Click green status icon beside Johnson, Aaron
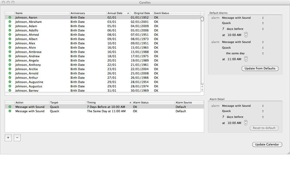This screenshot has width=290, height=181. 10,17
